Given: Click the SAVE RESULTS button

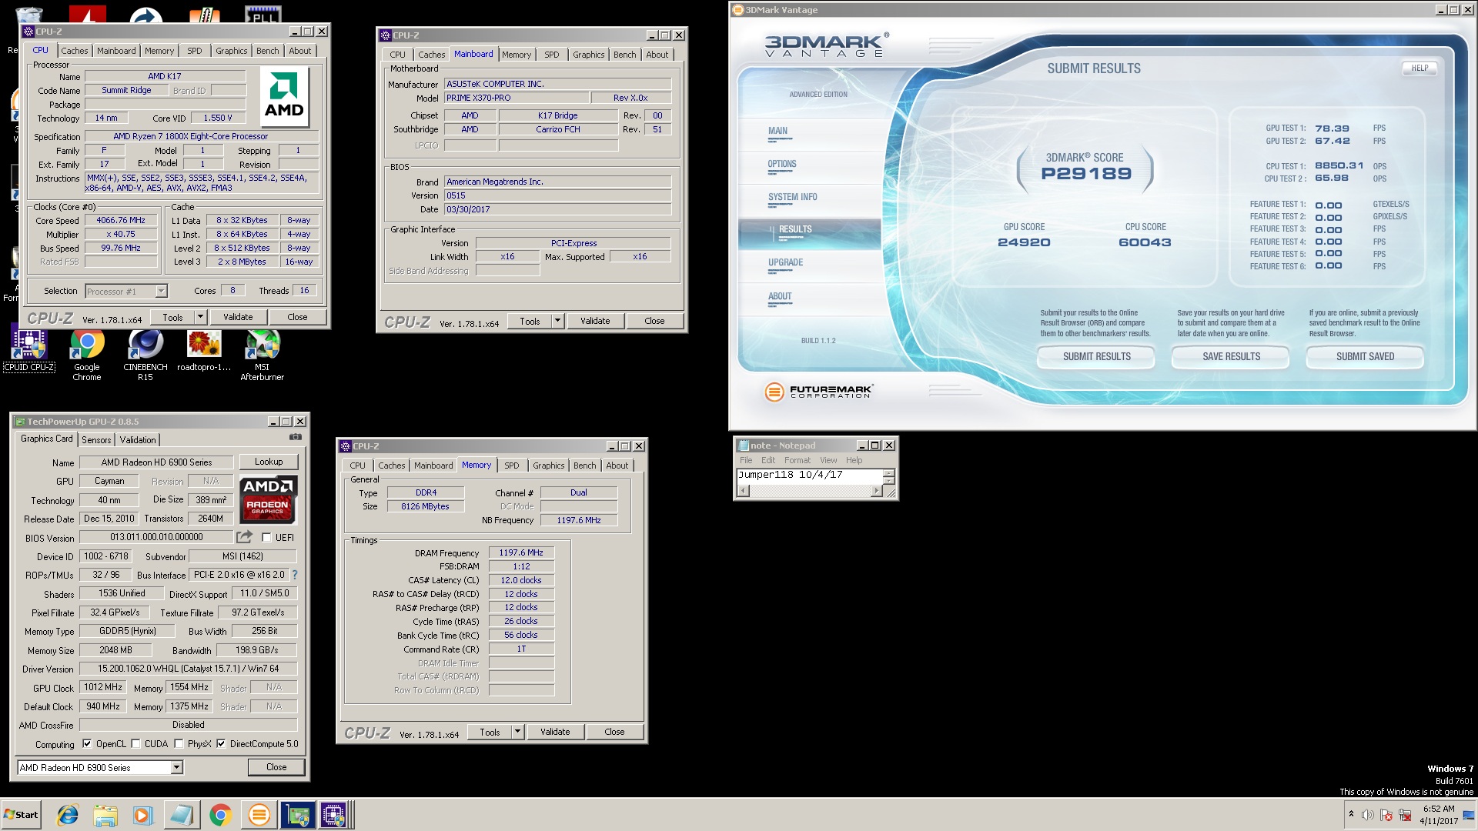Looking at the screenshot, I should [1231, 357].
